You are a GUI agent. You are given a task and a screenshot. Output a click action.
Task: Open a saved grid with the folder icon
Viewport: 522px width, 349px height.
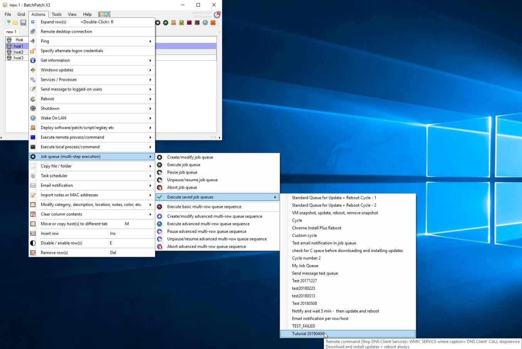pos(15,22)
